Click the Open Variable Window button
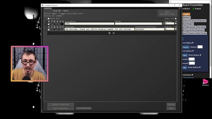 83,108
